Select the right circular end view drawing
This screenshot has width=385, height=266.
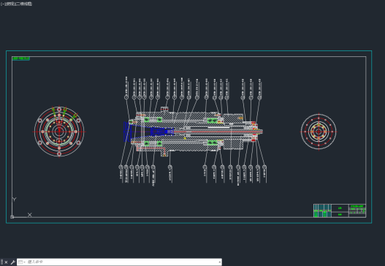319,132
